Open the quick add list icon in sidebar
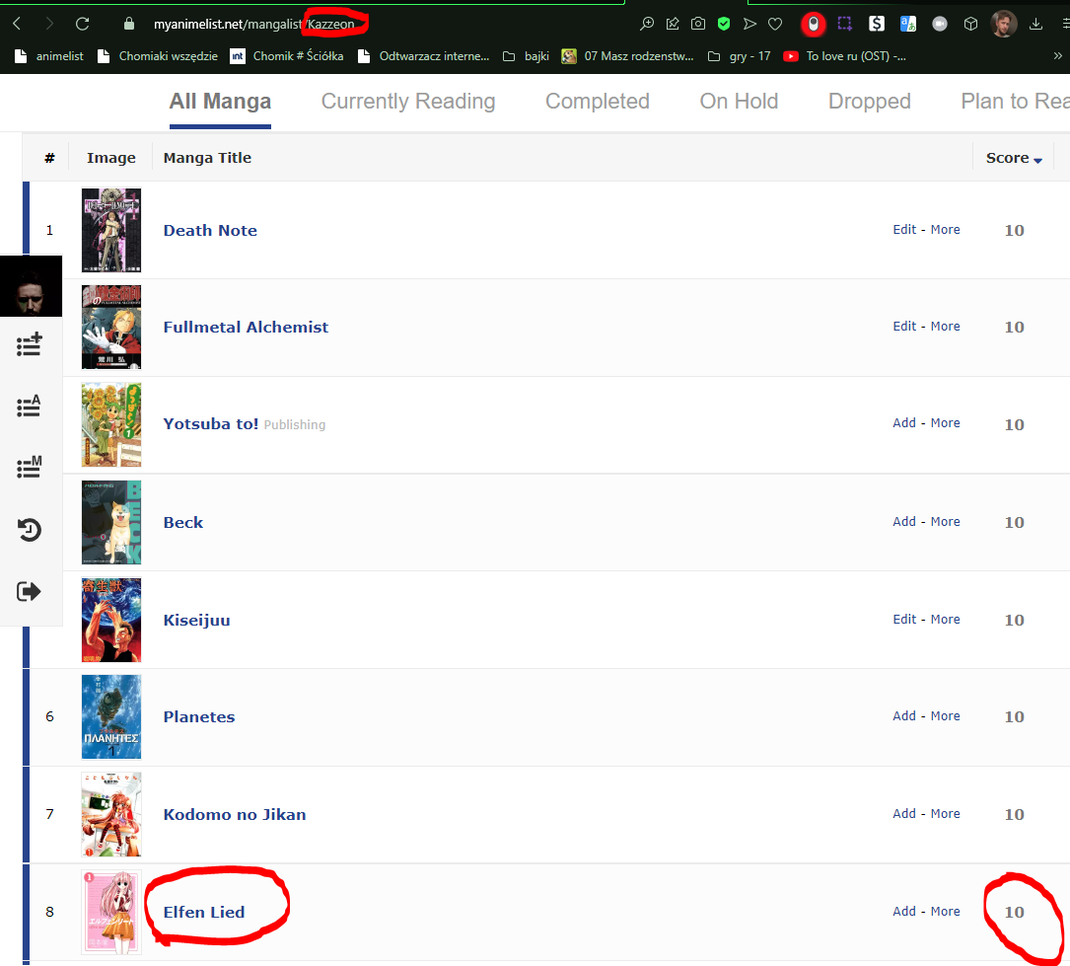The image size is (1070, 966). (30, 344)
